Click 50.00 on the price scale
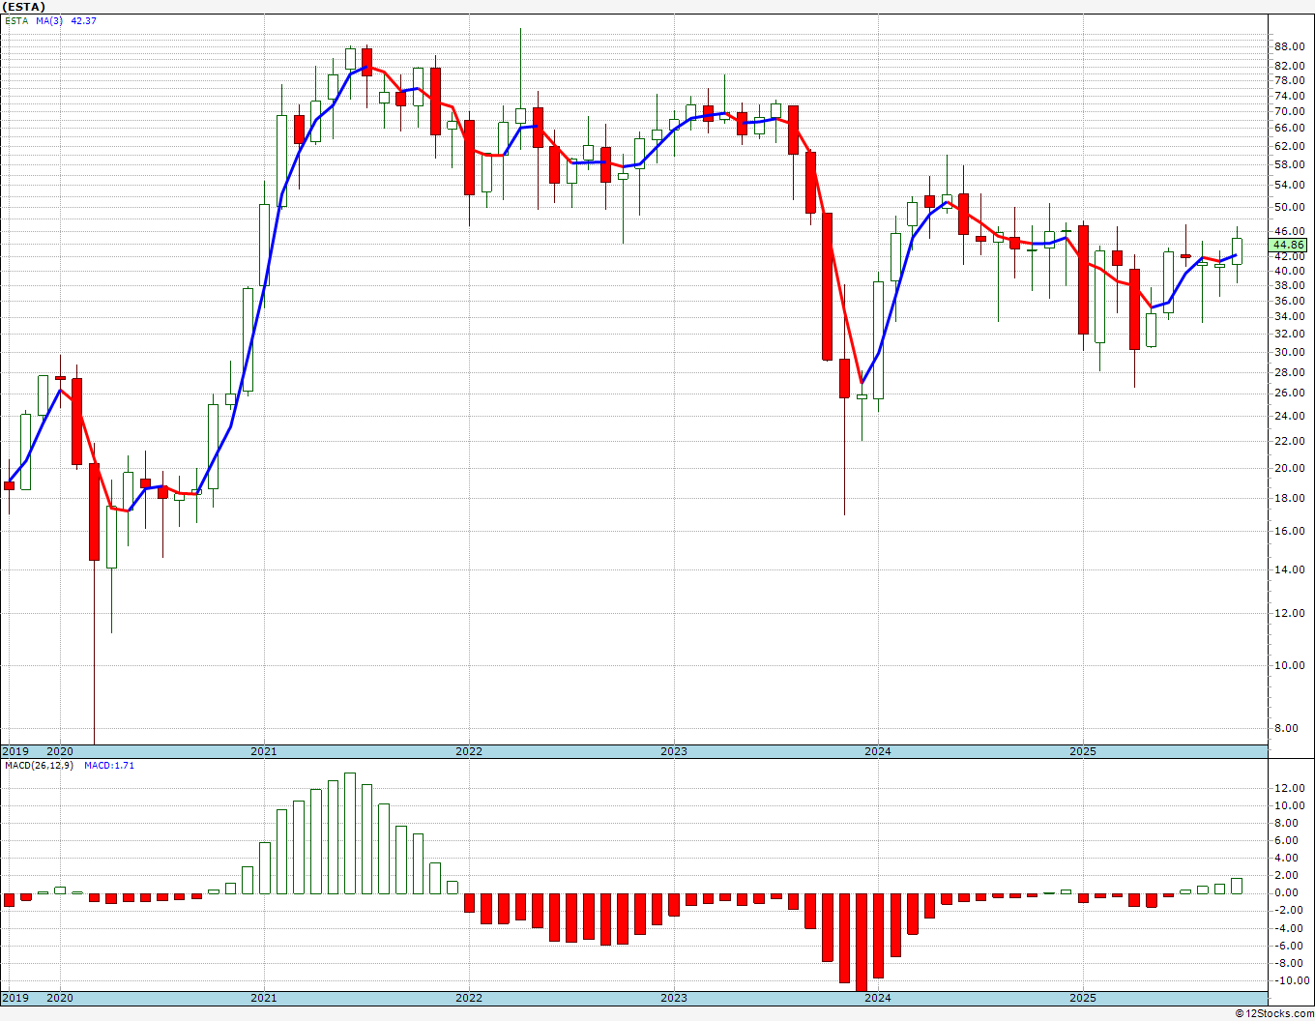Screen dimensions: 1315x1021 [1290, 207]
